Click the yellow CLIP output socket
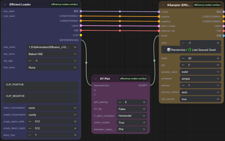 81,35
